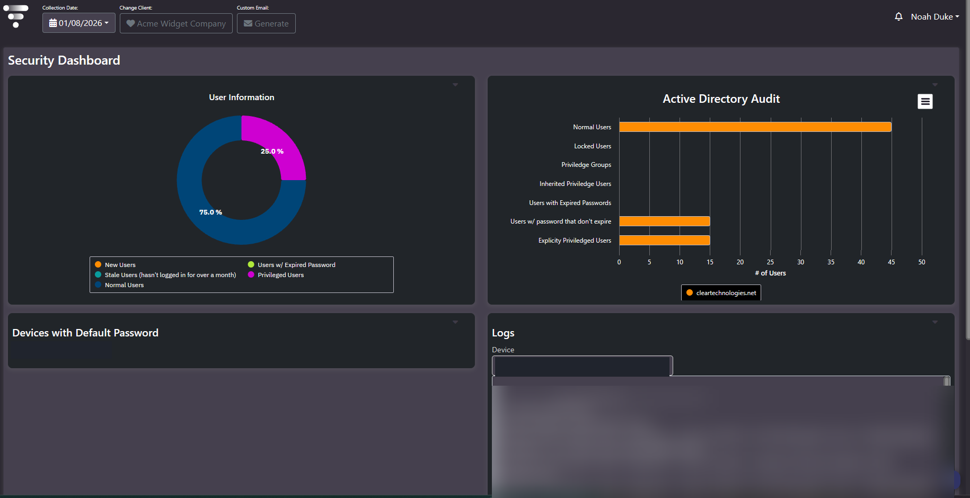970x498 pixels.
Task: Click the Normal Users orange bar
Action: pos(755,127)
